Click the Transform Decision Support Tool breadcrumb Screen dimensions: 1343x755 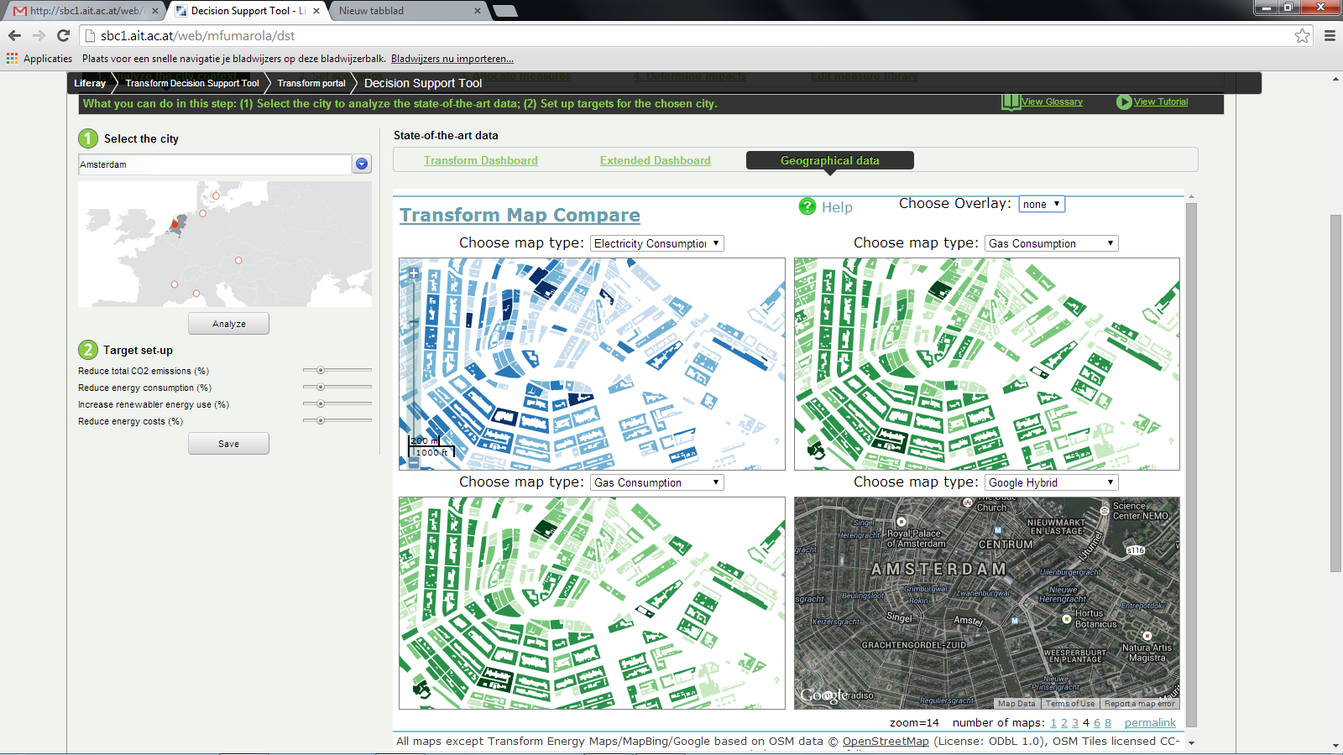coord(192,83)
